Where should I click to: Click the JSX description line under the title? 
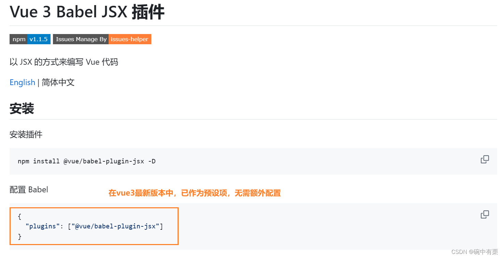(x=64, y=62)
